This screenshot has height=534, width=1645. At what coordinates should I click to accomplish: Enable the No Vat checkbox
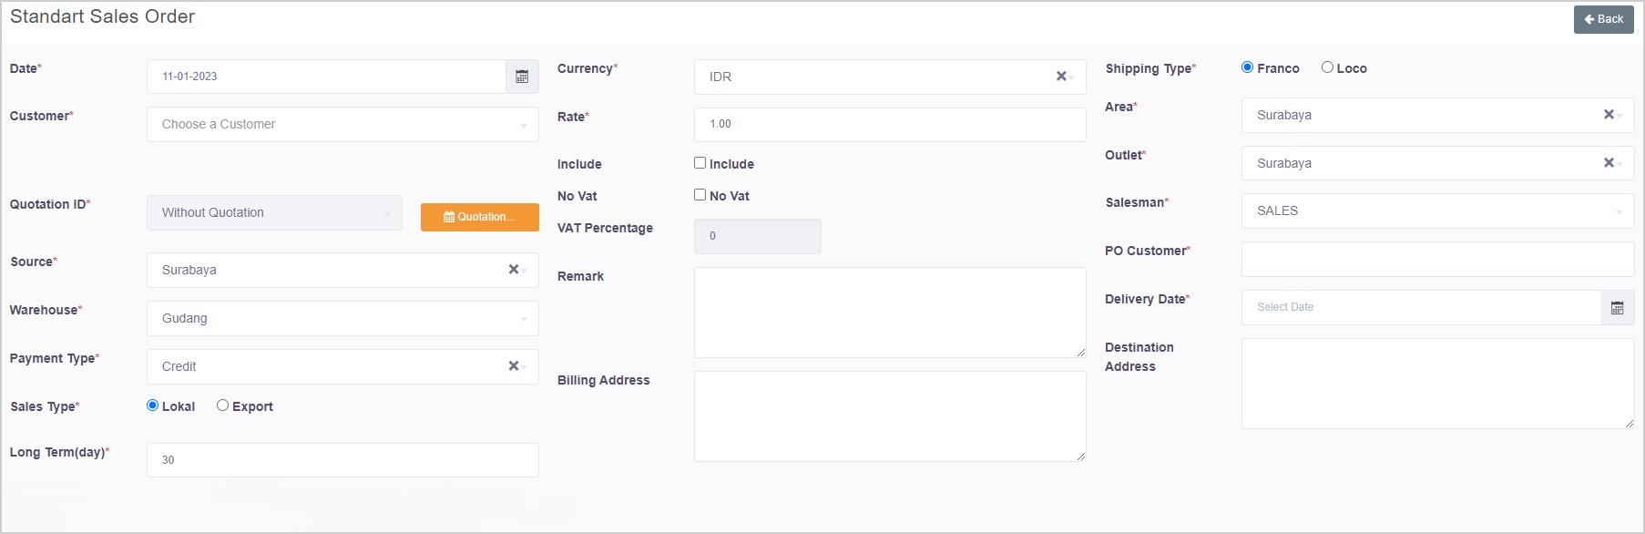700,195
